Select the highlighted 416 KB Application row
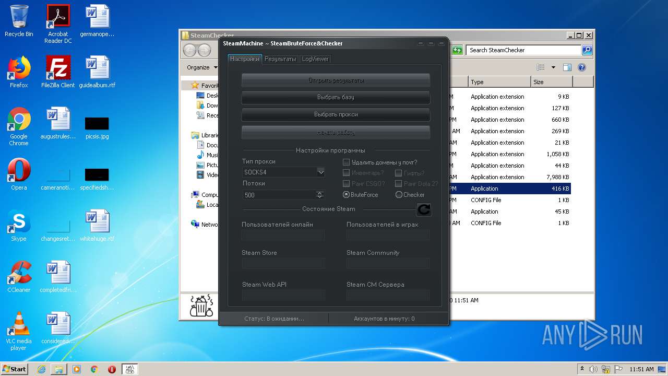The width and height of the screenshot is (668, 376). point(509,189)
